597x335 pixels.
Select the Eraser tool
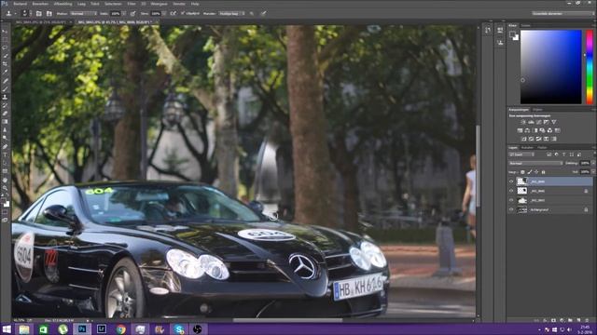[5, 114]
